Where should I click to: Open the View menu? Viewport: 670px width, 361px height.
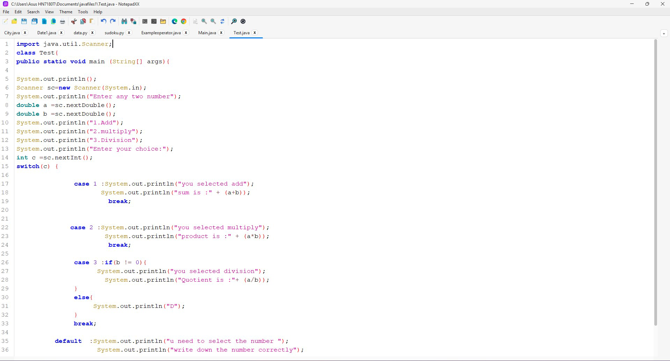49,12
